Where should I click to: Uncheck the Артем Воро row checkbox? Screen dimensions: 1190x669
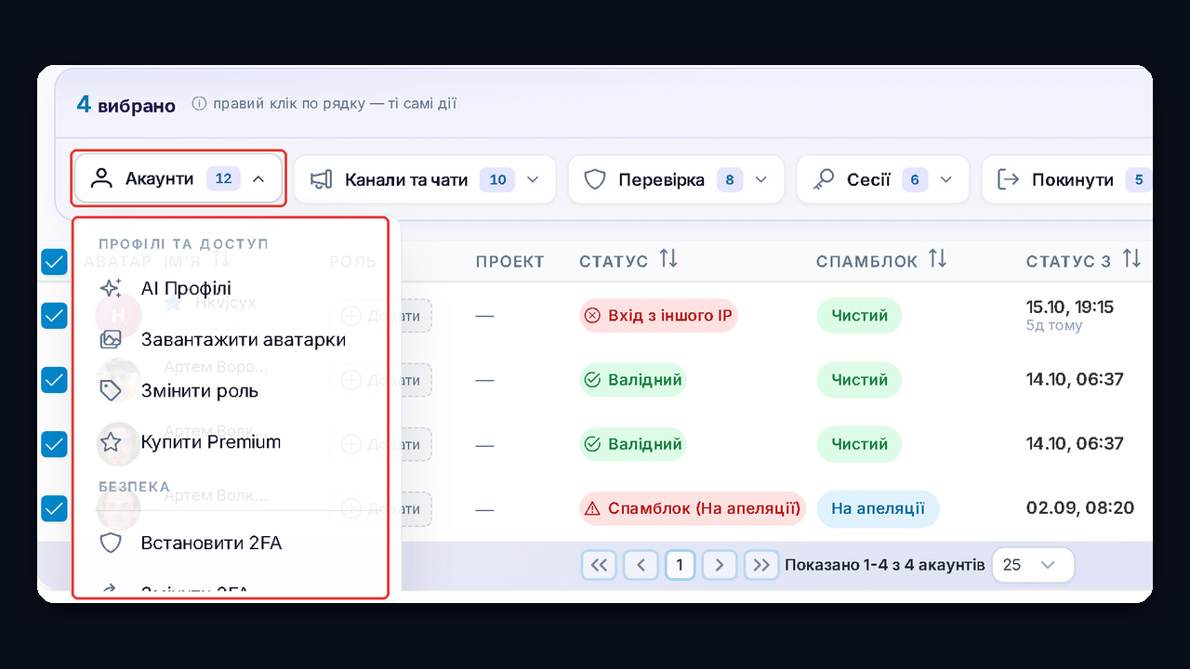pyautogui.click(x=55, y=380)
